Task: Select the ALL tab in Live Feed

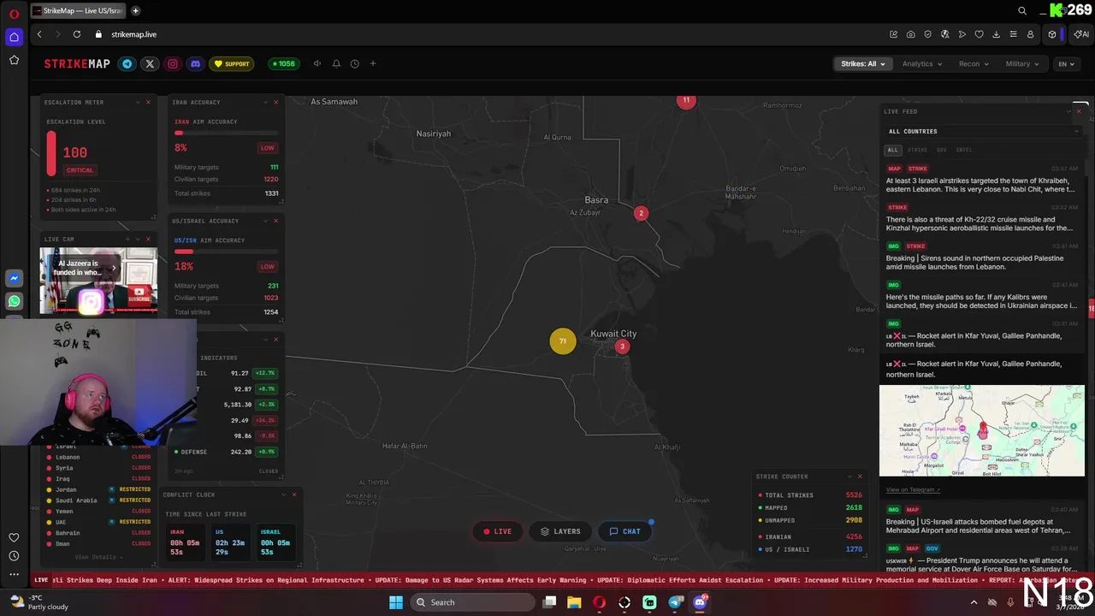Action: (x=892, y=150)
